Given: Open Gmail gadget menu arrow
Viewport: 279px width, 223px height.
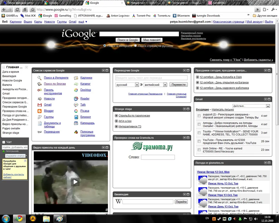Looking at the screenshot, I should tap(266, 99).
